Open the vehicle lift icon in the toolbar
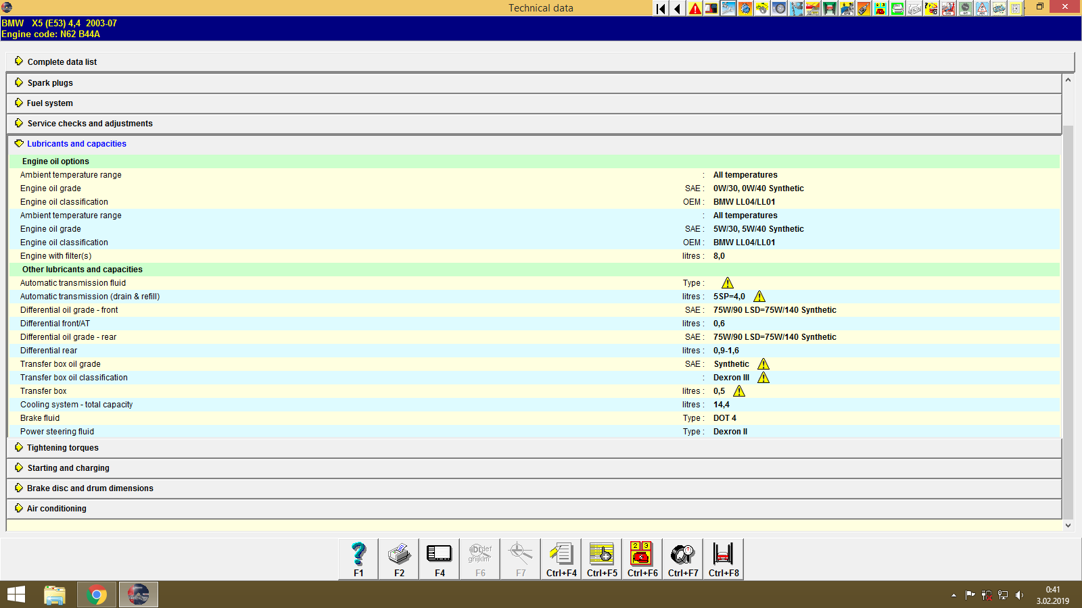Image resolution: width=1082 pixels, height=608 pixels. click(829, 8)
